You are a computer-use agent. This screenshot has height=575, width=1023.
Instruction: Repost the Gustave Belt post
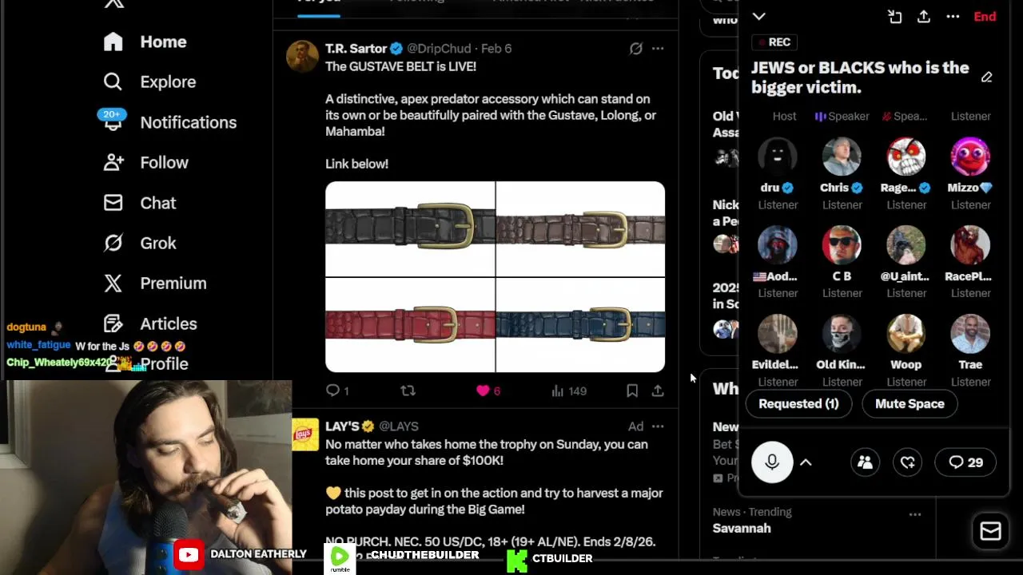tap(408, 391)
